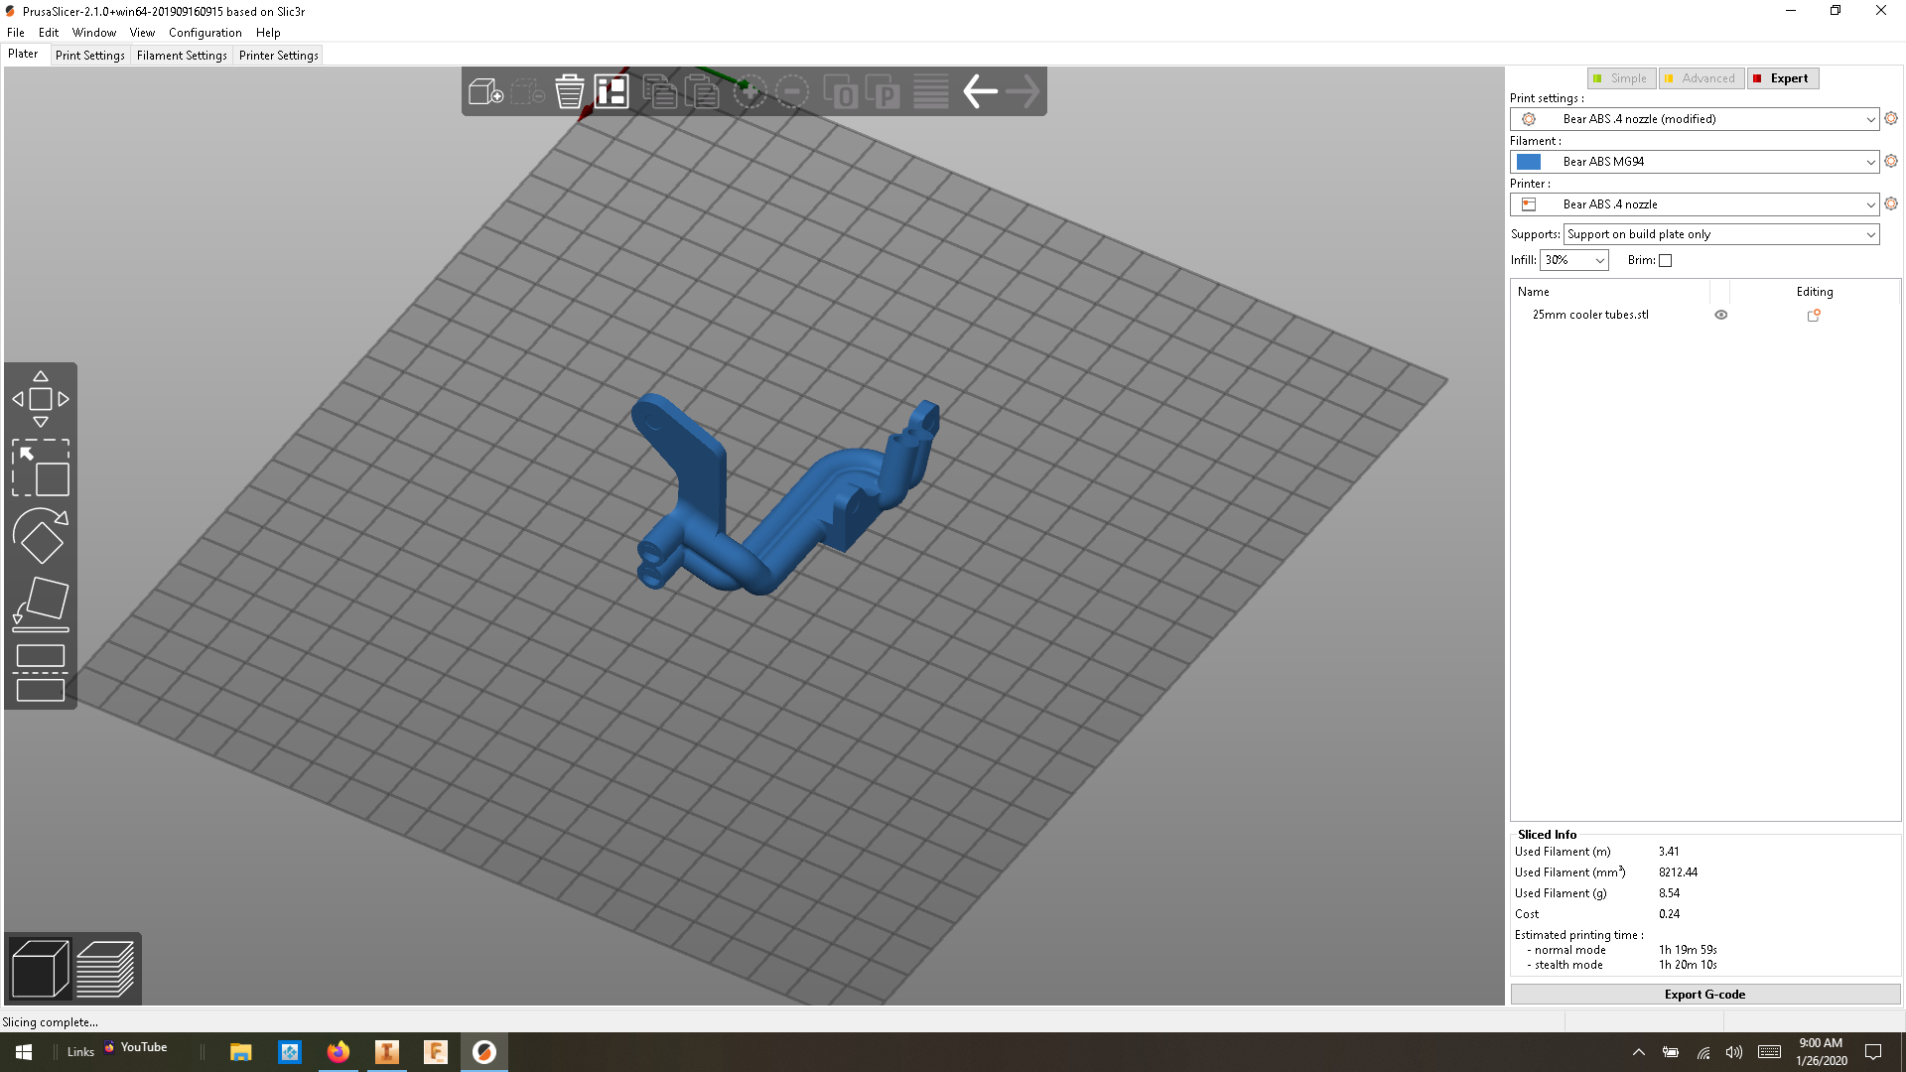
Task: Select the Move tool in left toolbar
Action: click(x=41, y=399)
